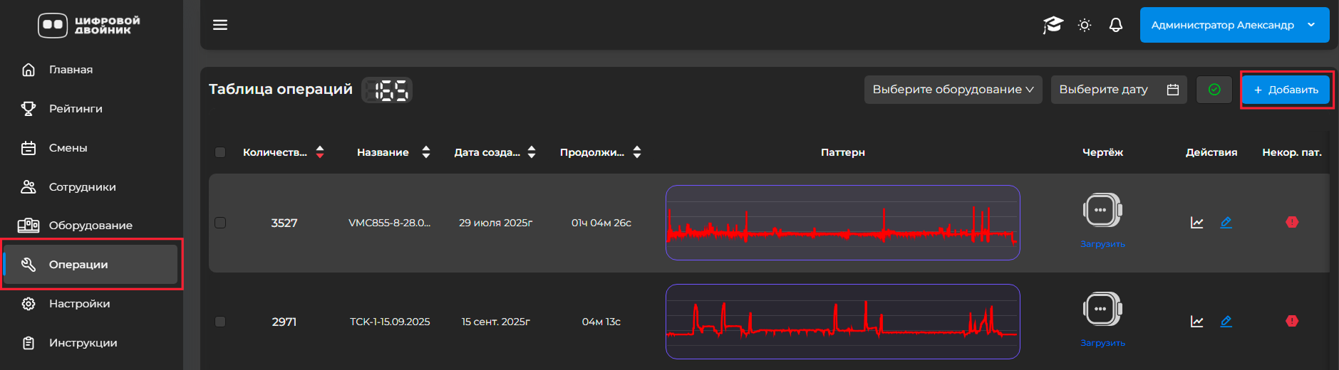Screen dimensions: 1339x370
Task: Open the Сотрудники sidebar section
Action: coord(82,187)
